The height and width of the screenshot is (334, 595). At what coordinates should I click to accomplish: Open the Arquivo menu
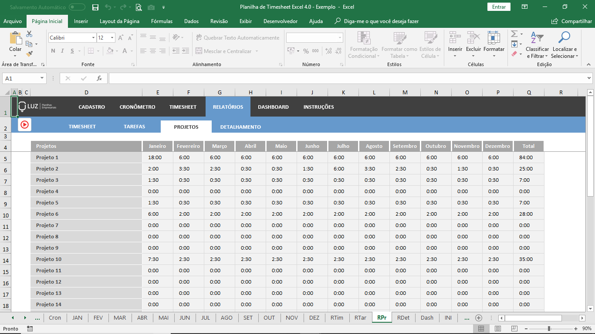(13, 21)
